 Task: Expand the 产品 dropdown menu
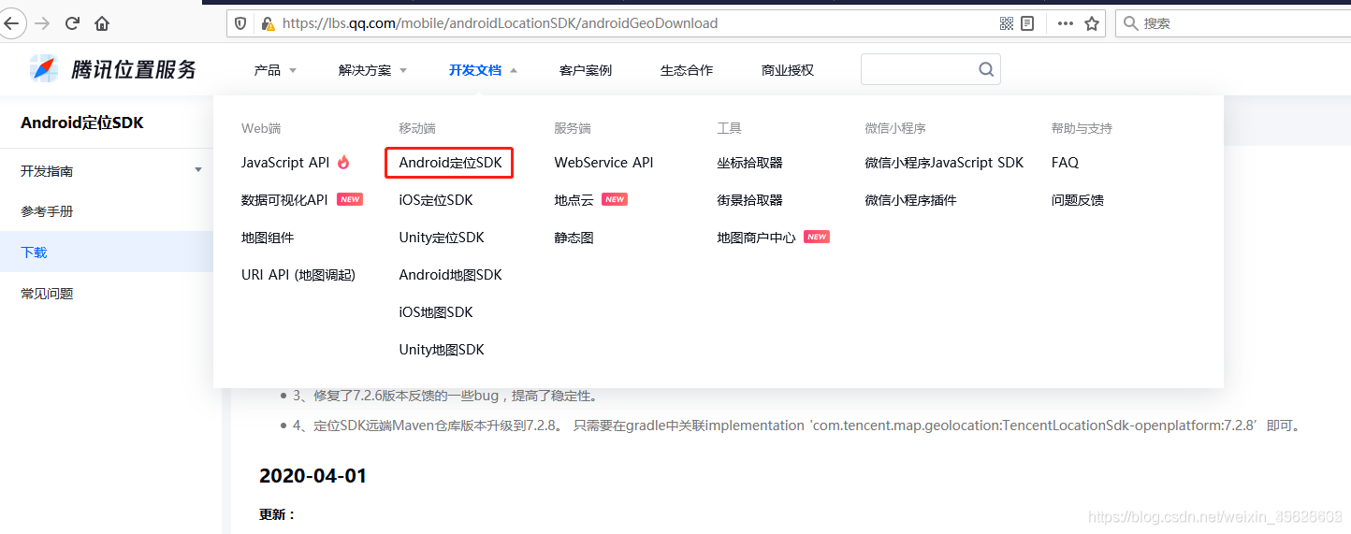pyautogui.click(x=275, y=70)
